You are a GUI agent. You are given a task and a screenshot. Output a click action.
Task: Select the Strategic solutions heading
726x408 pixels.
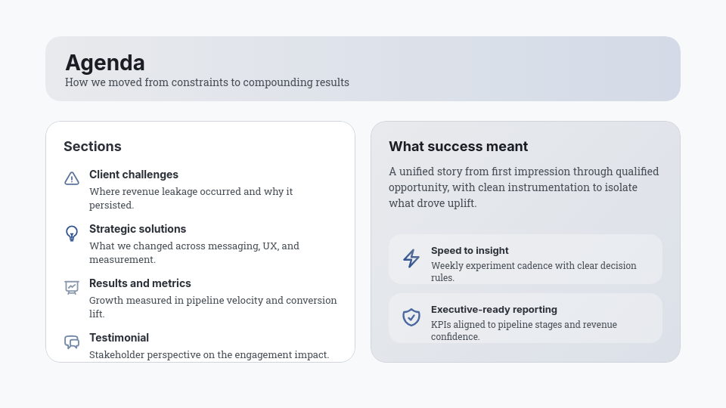(x=138, y=229)
